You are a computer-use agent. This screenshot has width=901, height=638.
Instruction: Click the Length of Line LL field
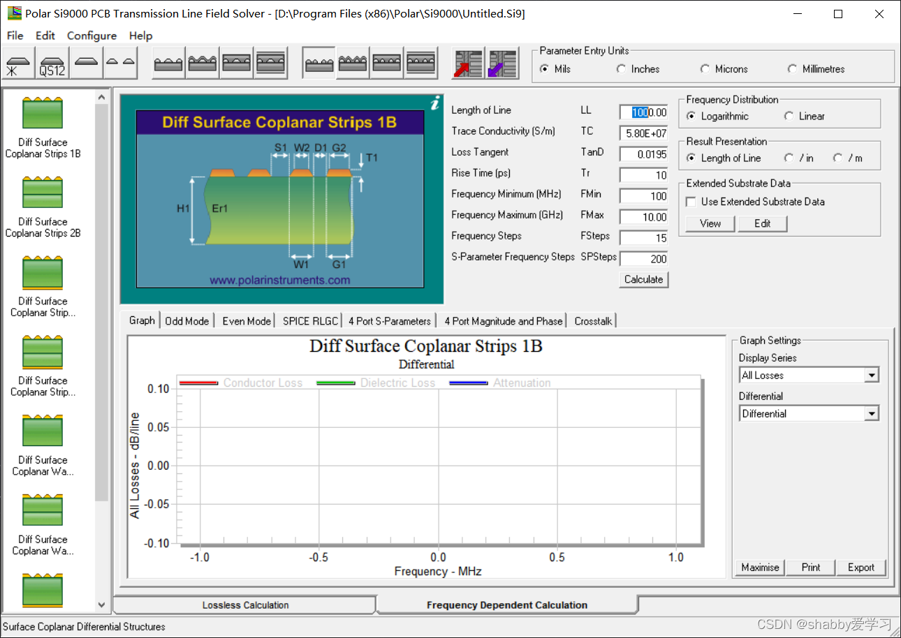(643, 112)
